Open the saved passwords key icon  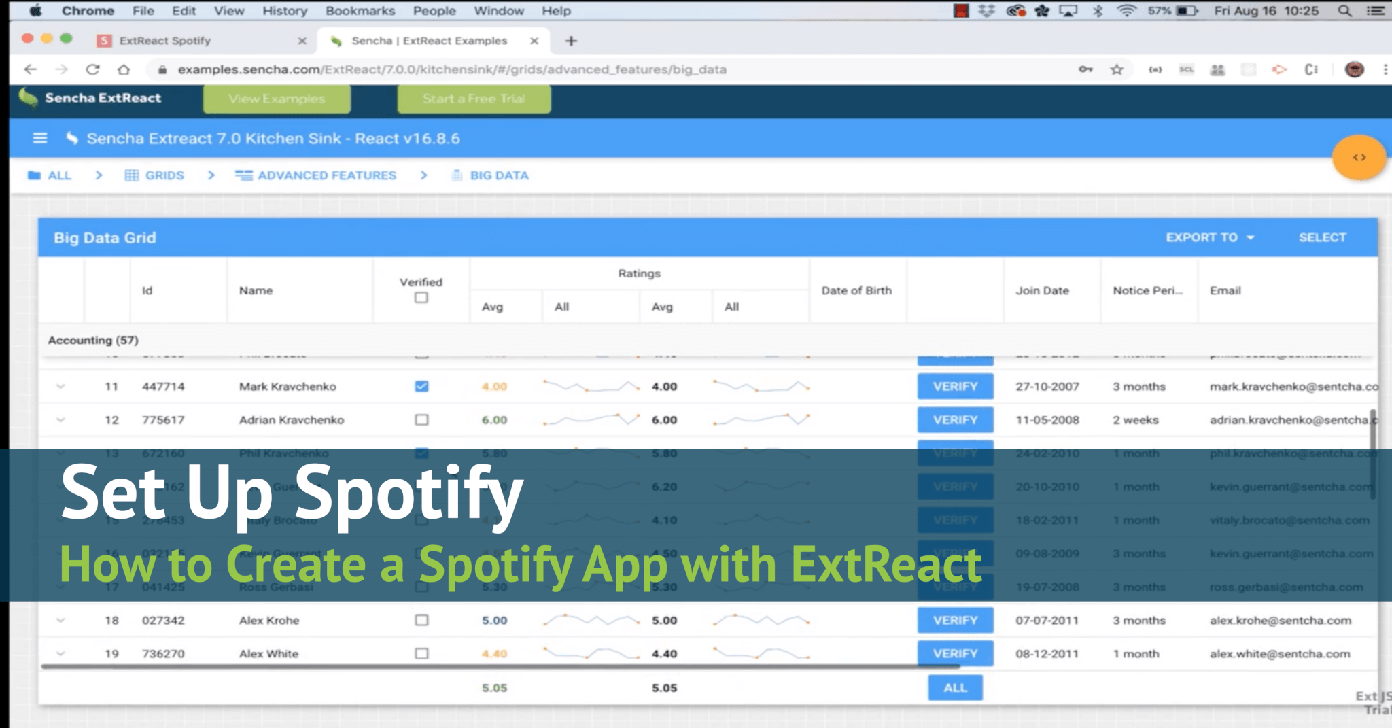[x=1085, y=69]
